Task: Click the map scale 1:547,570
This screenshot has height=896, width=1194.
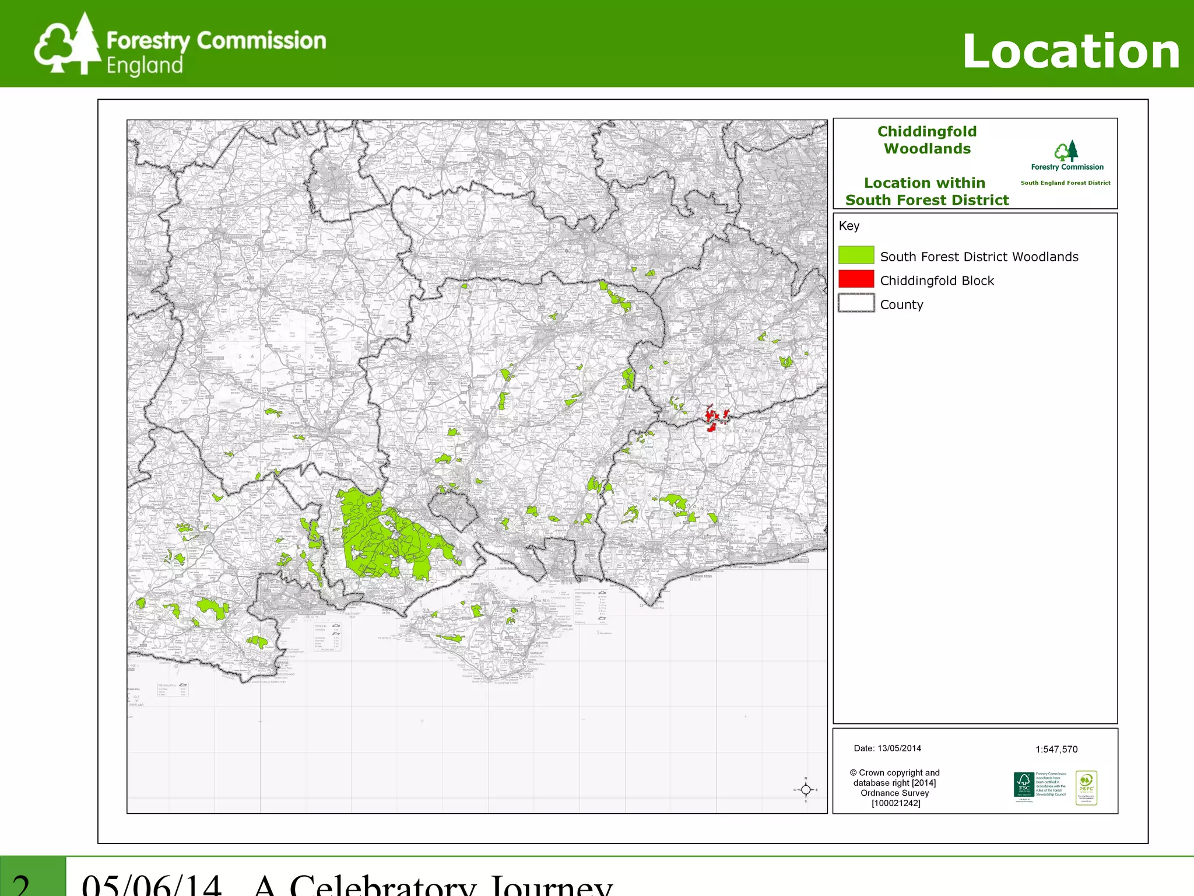Action: (x=1056, y=750)
